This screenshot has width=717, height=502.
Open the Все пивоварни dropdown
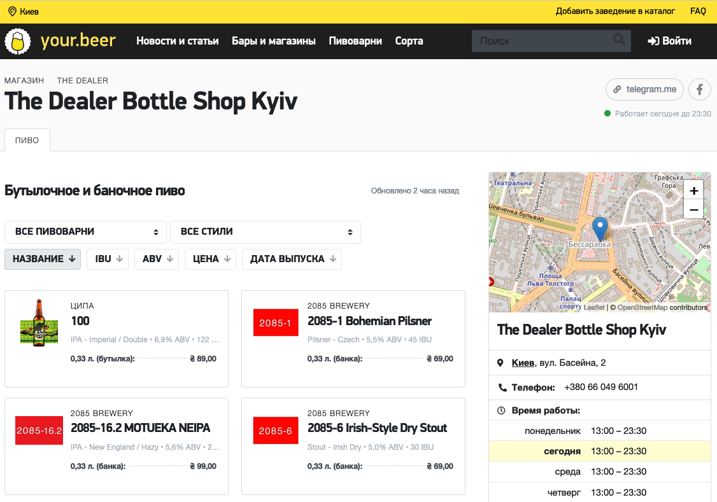click(x=85, y=232)
